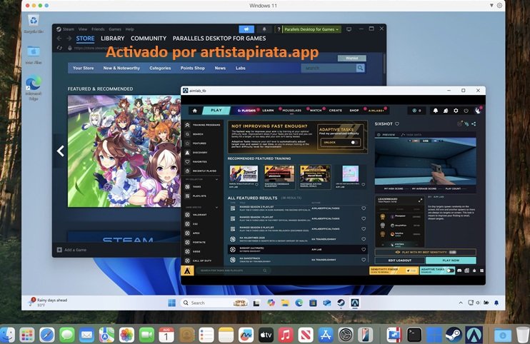Open Tasks in the Aim Lab sidebar
The height and width of the screenshot is (344, 530).
[x=193, y=187]
